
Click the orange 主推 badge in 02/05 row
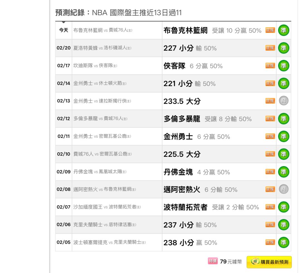click(270, 242)
